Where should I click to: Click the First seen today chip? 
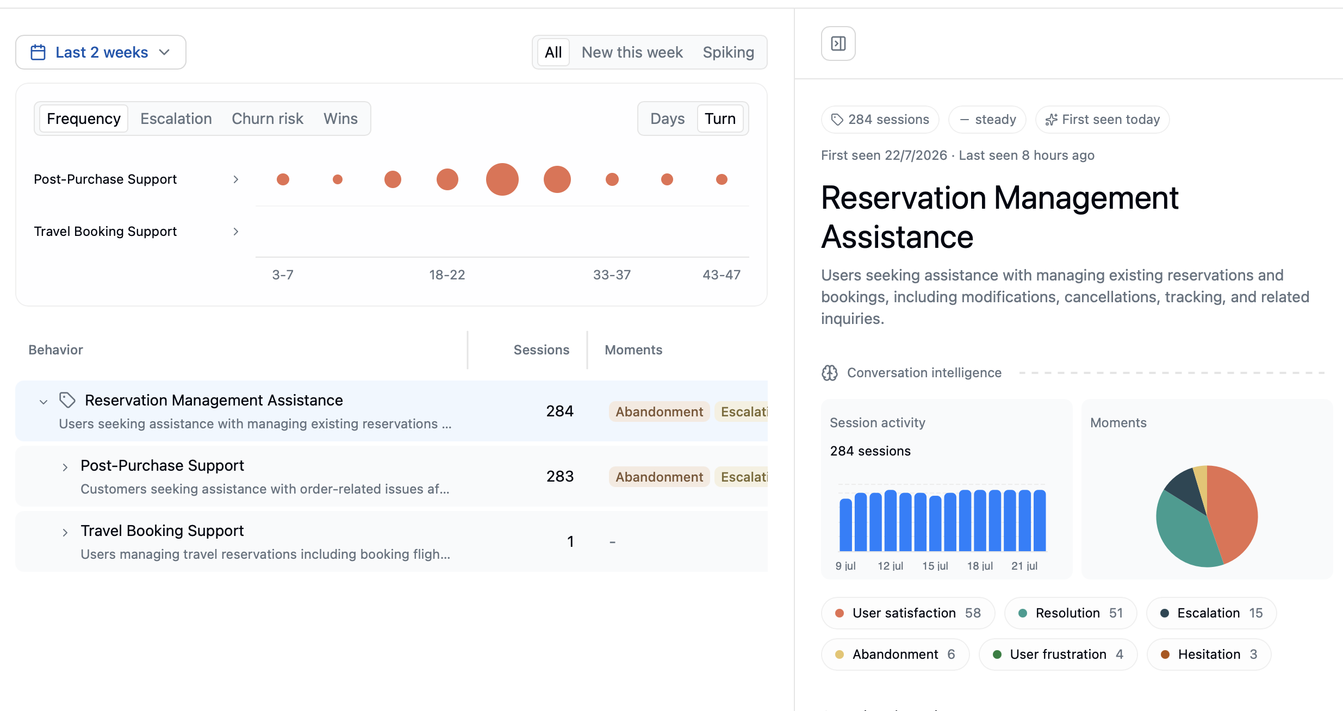click(x=1103, y=120)
